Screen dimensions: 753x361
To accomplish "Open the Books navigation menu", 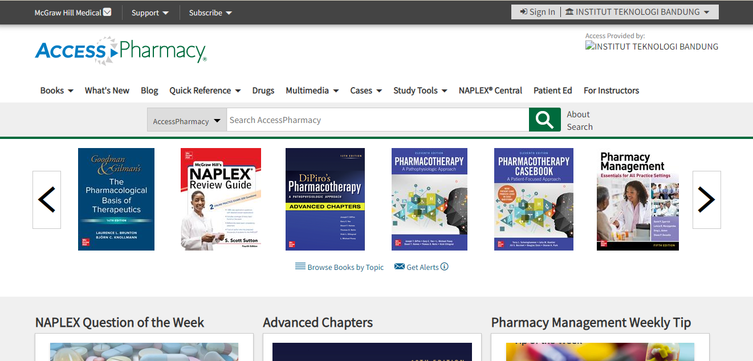I will [56, 91].
